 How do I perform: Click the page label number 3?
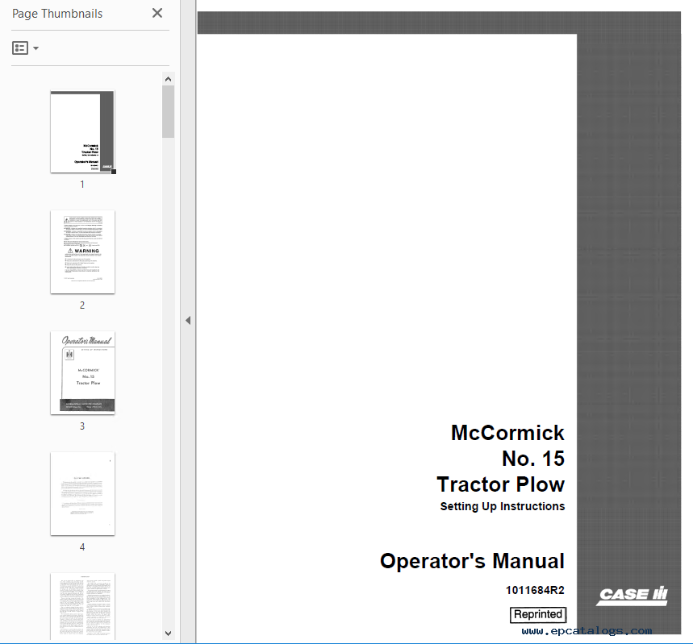tap(82, 426)
